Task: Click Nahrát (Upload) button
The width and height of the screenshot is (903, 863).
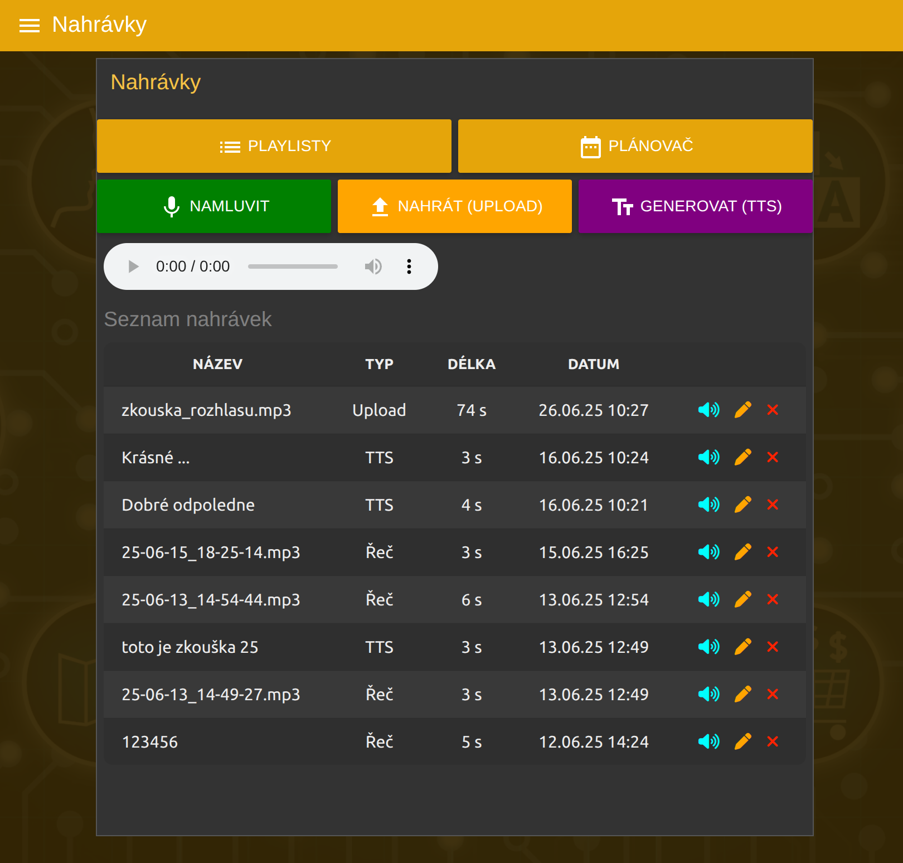Action: (x=455, y=206)
